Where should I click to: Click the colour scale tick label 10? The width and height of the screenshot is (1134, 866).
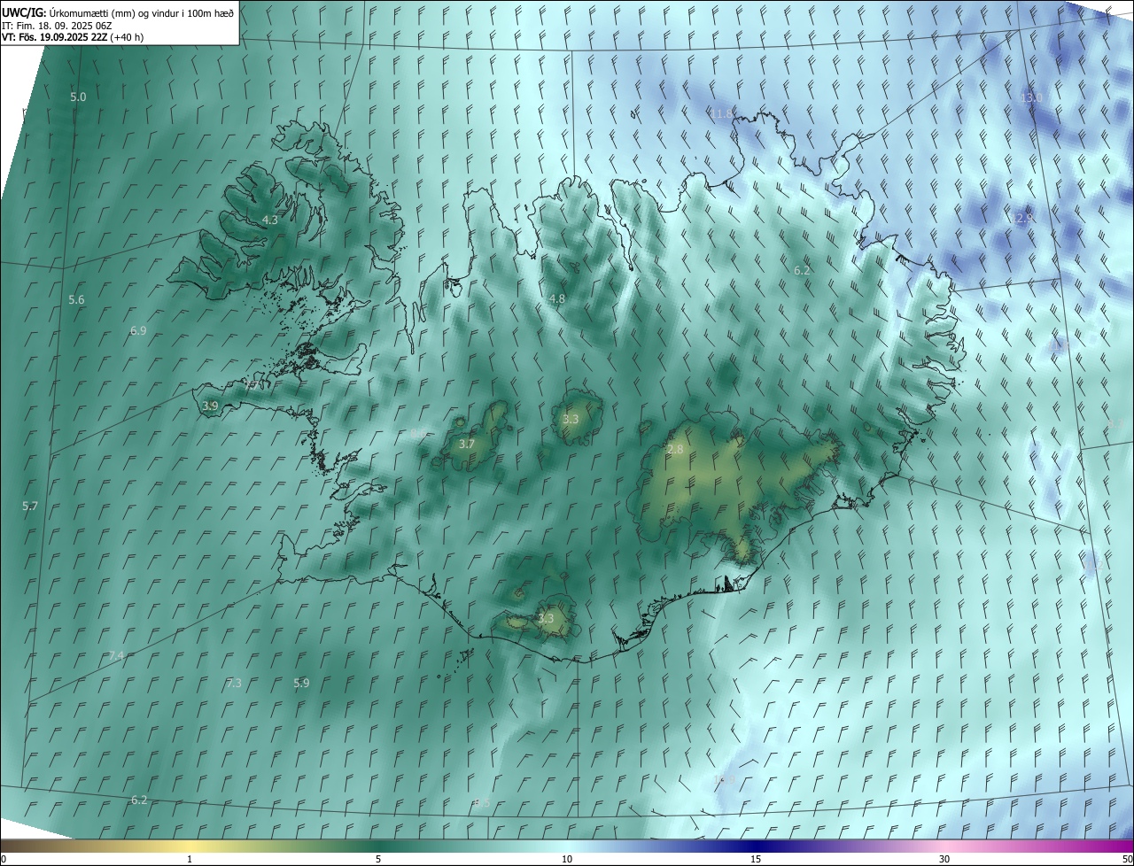(x=567, y=859)
